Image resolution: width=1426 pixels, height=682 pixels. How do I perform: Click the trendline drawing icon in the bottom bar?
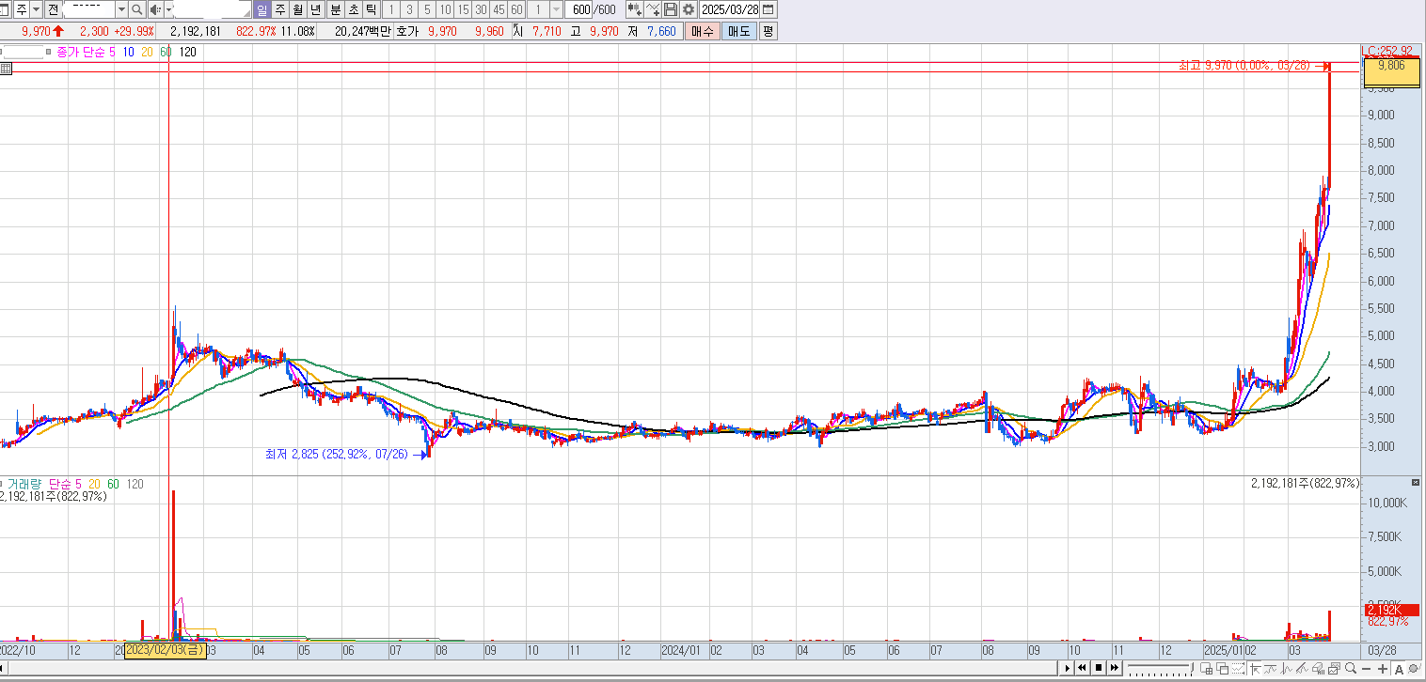pyautogui.click(x=1302, y=668)
